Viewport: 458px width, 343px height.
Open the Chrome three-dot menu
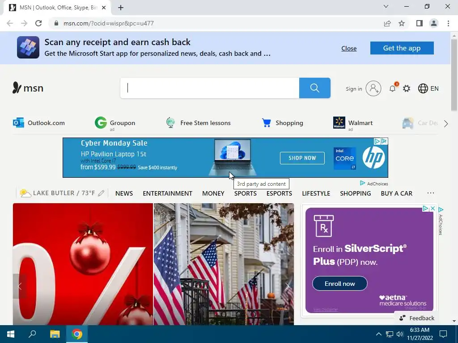(x=448, y=23)
